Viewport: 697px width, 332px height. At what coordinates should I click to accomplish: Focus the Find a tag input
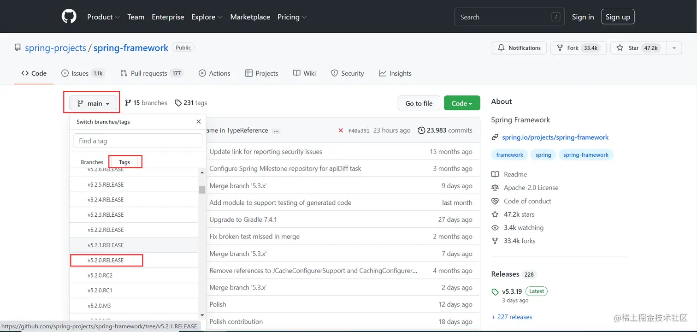[x=137, y=141]
